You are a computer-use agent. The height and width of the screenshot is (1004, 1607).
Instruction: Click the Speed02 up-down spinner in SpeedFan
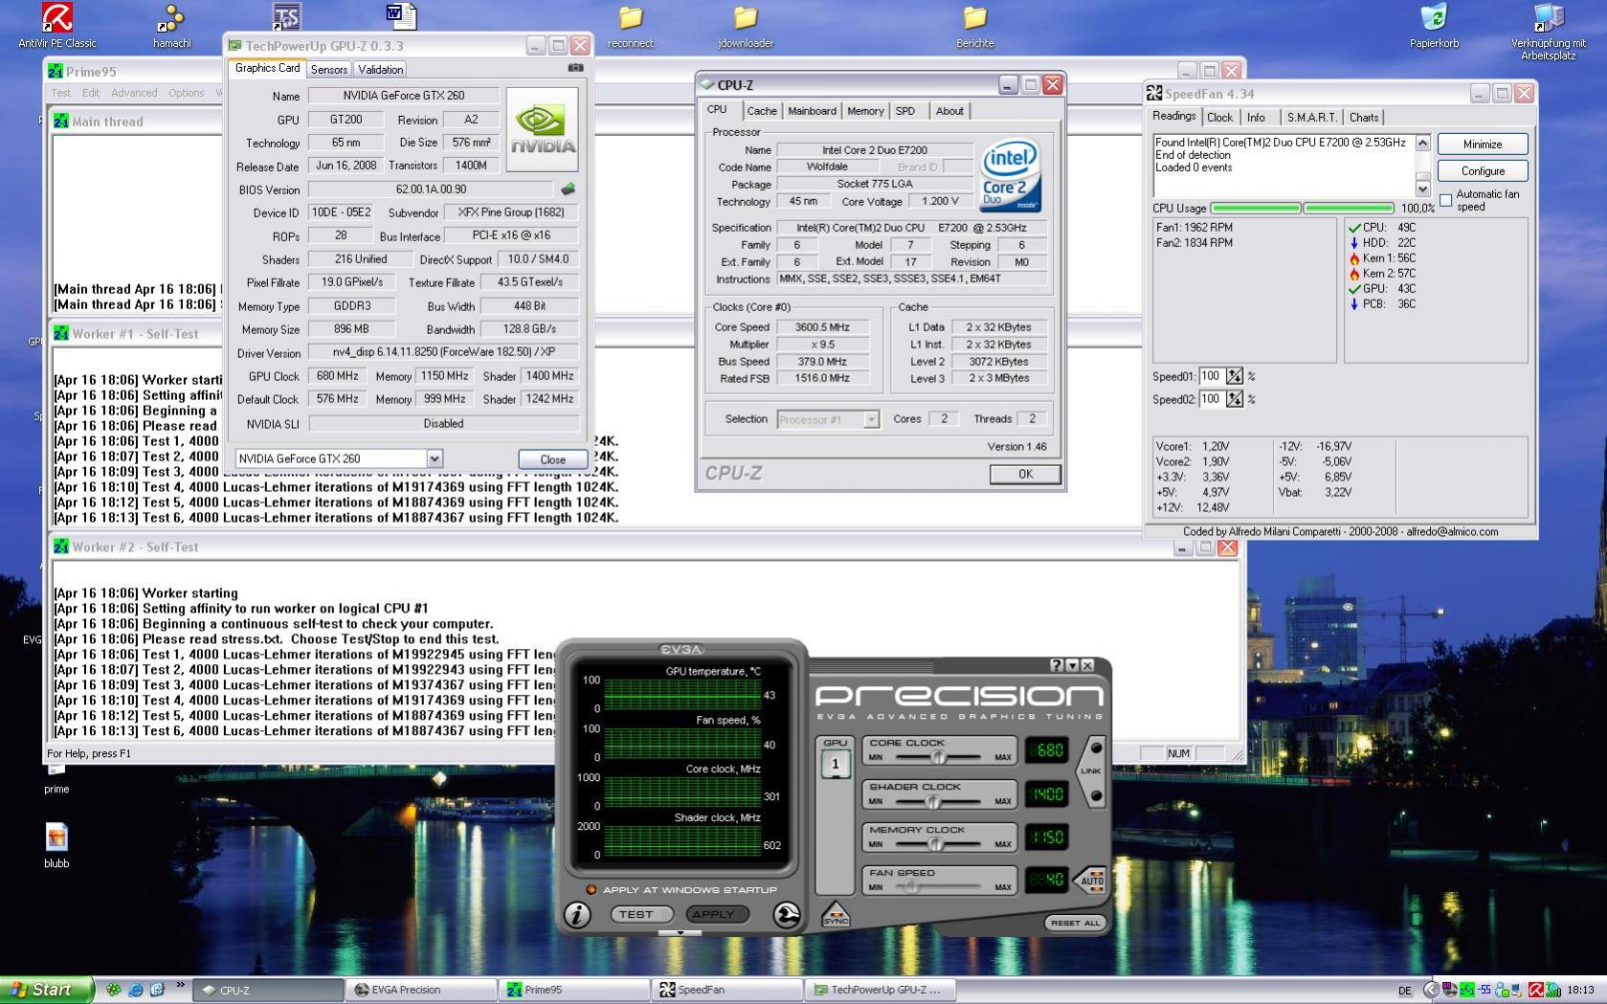(x=1235, y=399)
